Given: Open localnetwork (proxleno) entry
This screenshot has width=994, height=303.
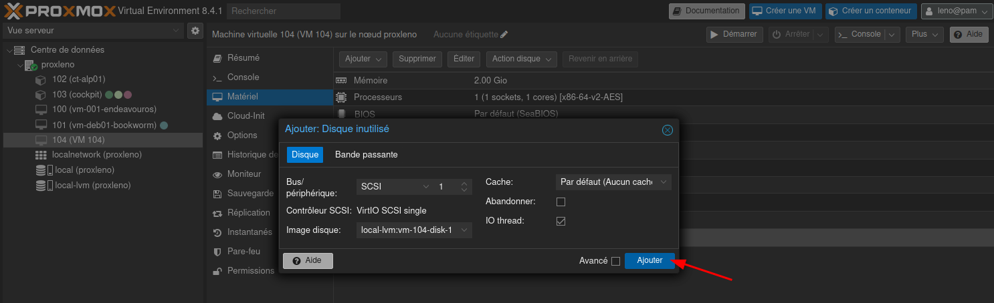Looking at the screenshot, I should click(96, 155).
